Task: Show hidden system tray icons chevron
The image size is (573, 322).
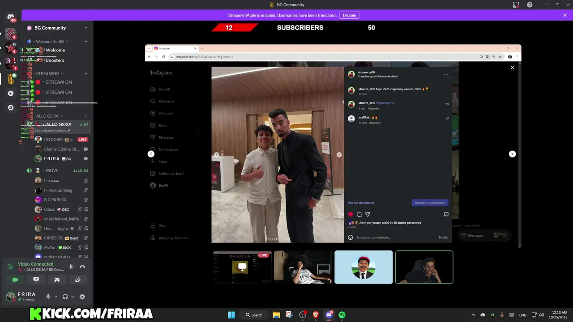Action: tap(473, 315)
